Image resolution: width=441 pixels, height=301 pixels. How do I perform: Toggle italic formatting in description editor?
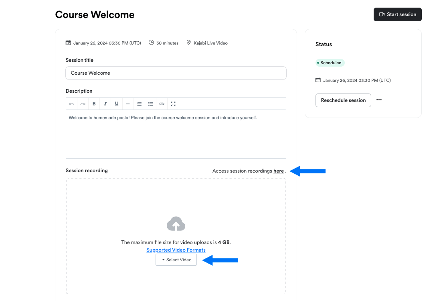click(x=105, y=104)
